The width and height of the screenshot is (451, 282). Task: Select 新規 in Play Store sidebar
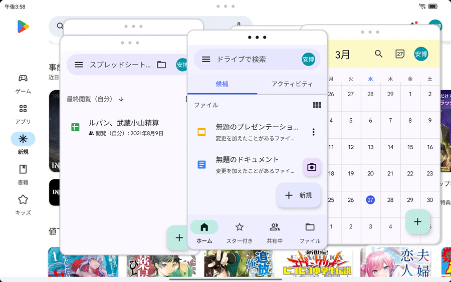[x=23, y=144]
